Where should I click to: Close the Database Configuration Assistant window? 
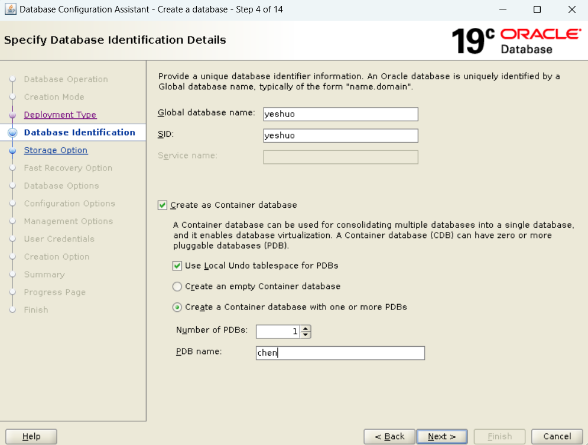coord(571,9)
